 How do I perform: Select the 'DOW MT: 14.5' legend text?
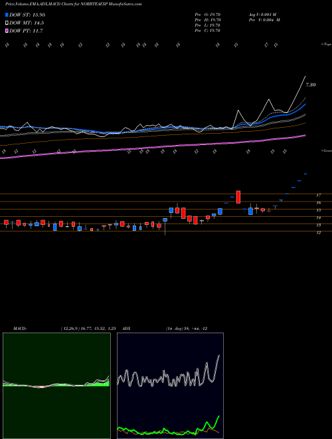[x=27, y=23]
